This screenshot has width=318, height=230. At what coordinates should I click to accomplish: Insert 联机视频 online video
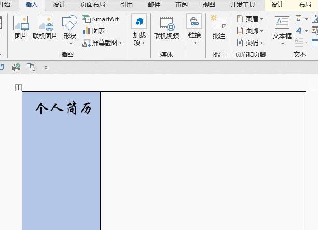coord(167,27)
